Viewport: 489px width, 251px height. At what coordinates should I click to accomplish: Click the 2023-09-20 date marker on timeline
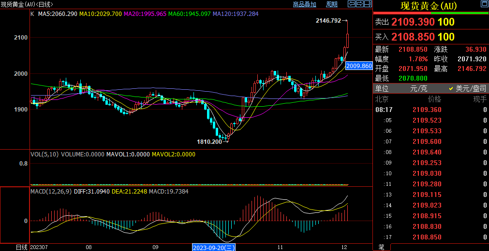214,247
